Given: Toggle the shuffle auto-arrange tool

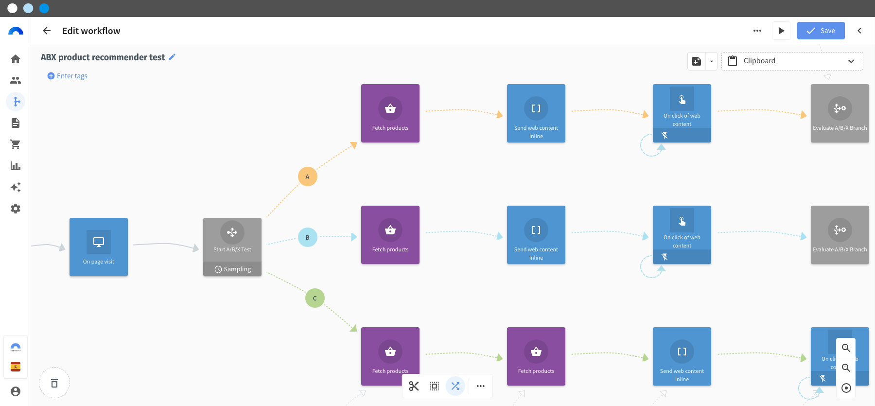Looking at the screenshot, I should pyautogui.click(x=455, y=386).
